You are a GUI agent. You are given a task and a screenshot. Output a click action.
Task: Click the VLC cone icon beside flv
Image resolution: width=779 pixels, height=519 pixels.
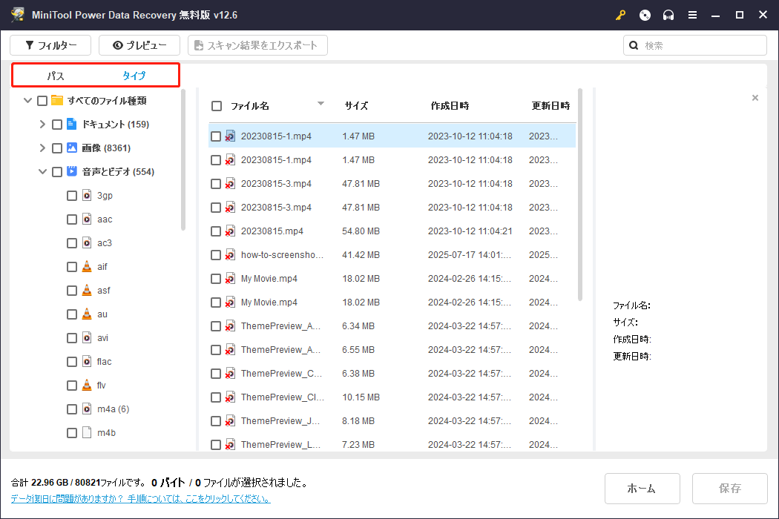[87, 386]
